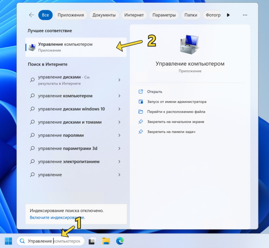Open the three-dot options menu
The width and height of the screenshot is (269, 248).
point(245,15)
